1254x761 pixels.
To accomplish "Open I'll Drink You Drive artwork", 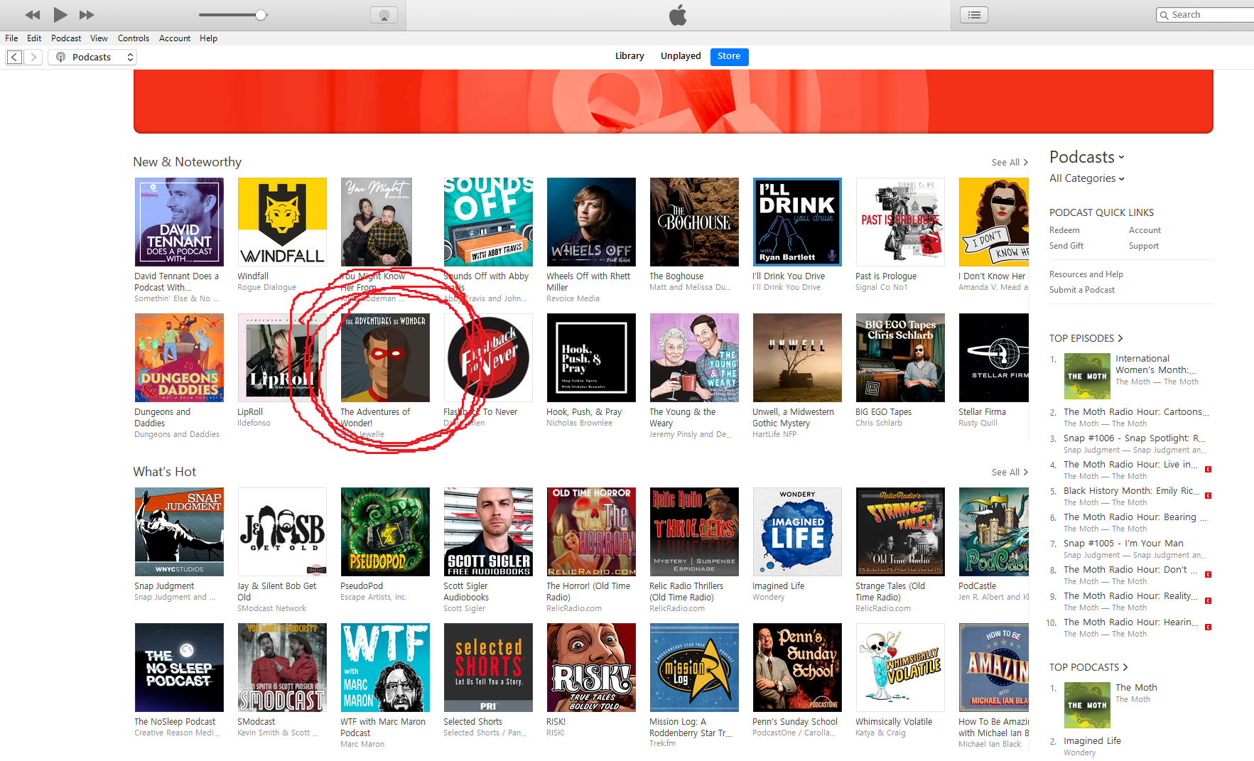I will [797, 222].
